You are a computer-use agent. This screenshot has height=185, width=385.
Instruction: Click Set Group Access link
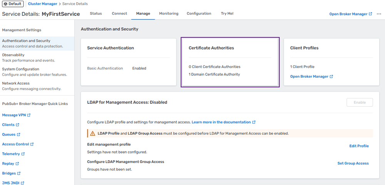tap(353, 163)
